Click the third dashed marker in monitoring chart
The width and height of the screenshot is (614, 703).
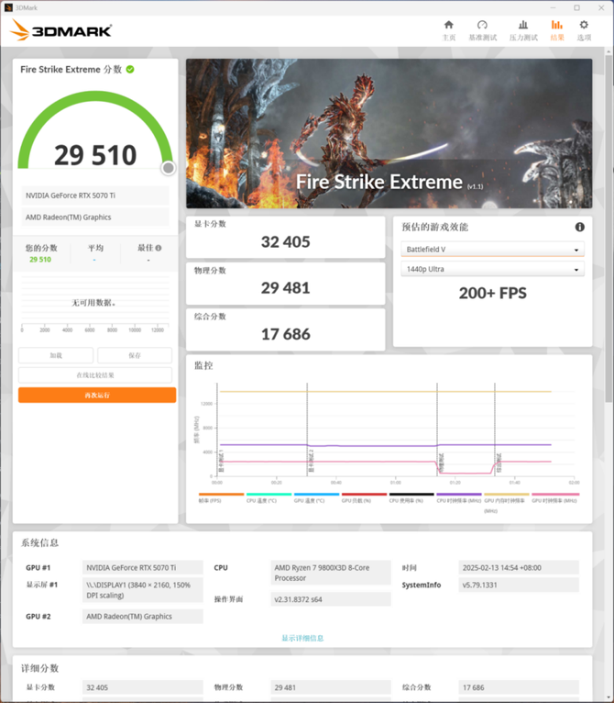437,430
